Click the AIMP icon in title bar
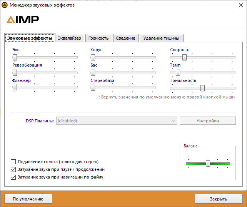 pos(5,5)
